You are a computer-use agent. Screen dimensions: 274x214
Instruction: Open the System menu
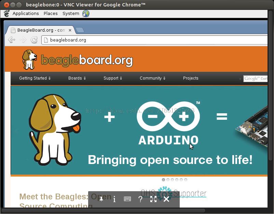click(x=71, y=13)
